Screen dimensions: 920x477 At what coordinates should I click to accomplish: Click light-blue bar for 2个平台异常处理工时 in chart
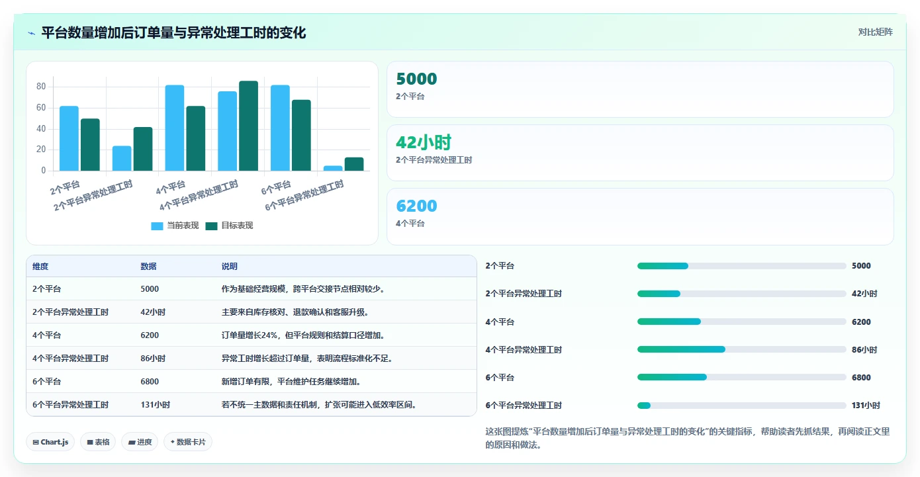coord(122,158)
